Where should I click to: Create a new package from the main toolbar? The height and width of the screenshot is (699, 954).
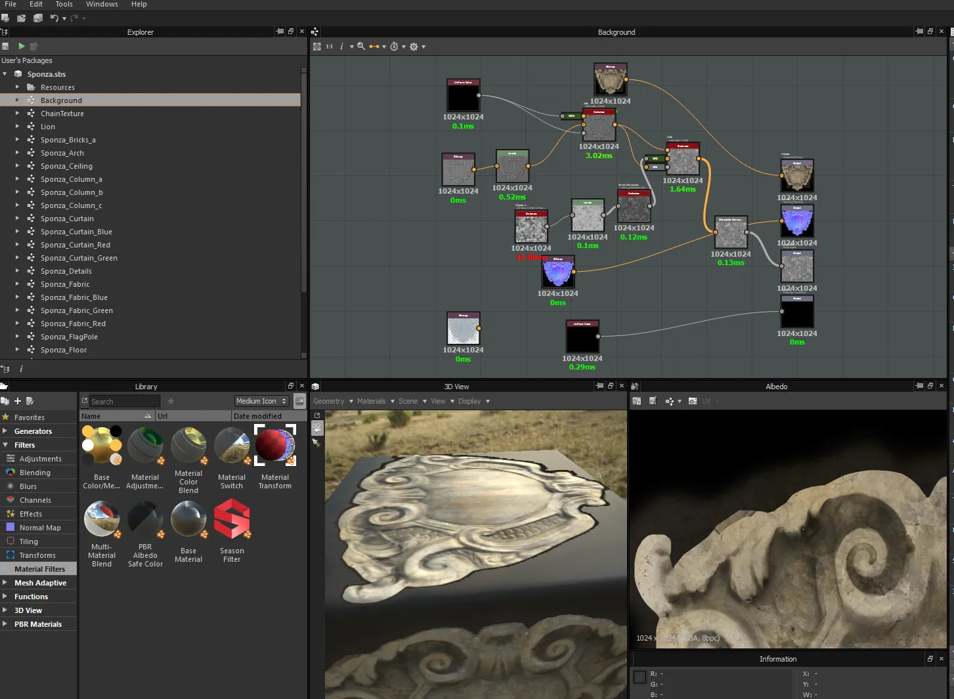(5, 18)
